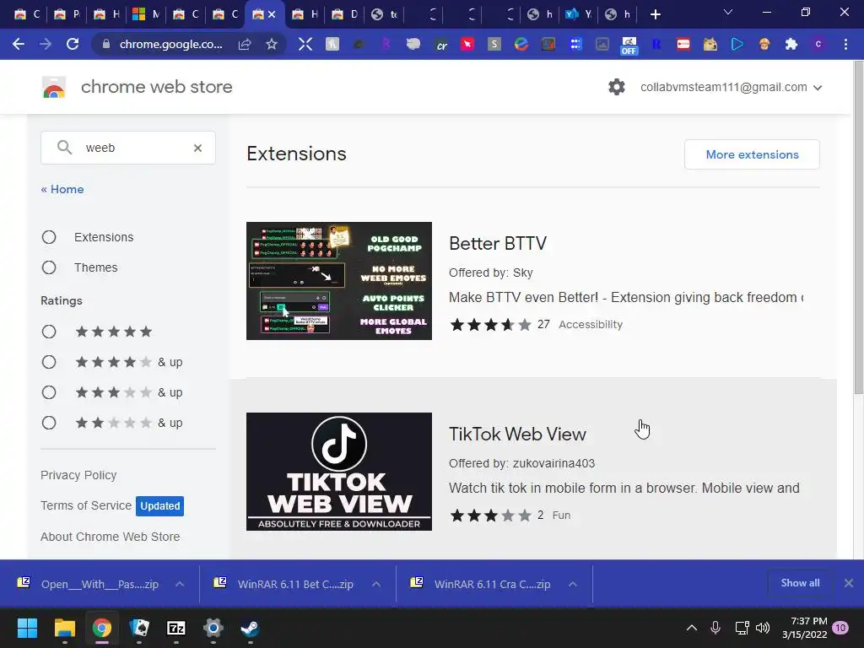Viewport: 864px width, 648px height.
Task: Click the page vertical scrollbar
Action: (858, 227)
